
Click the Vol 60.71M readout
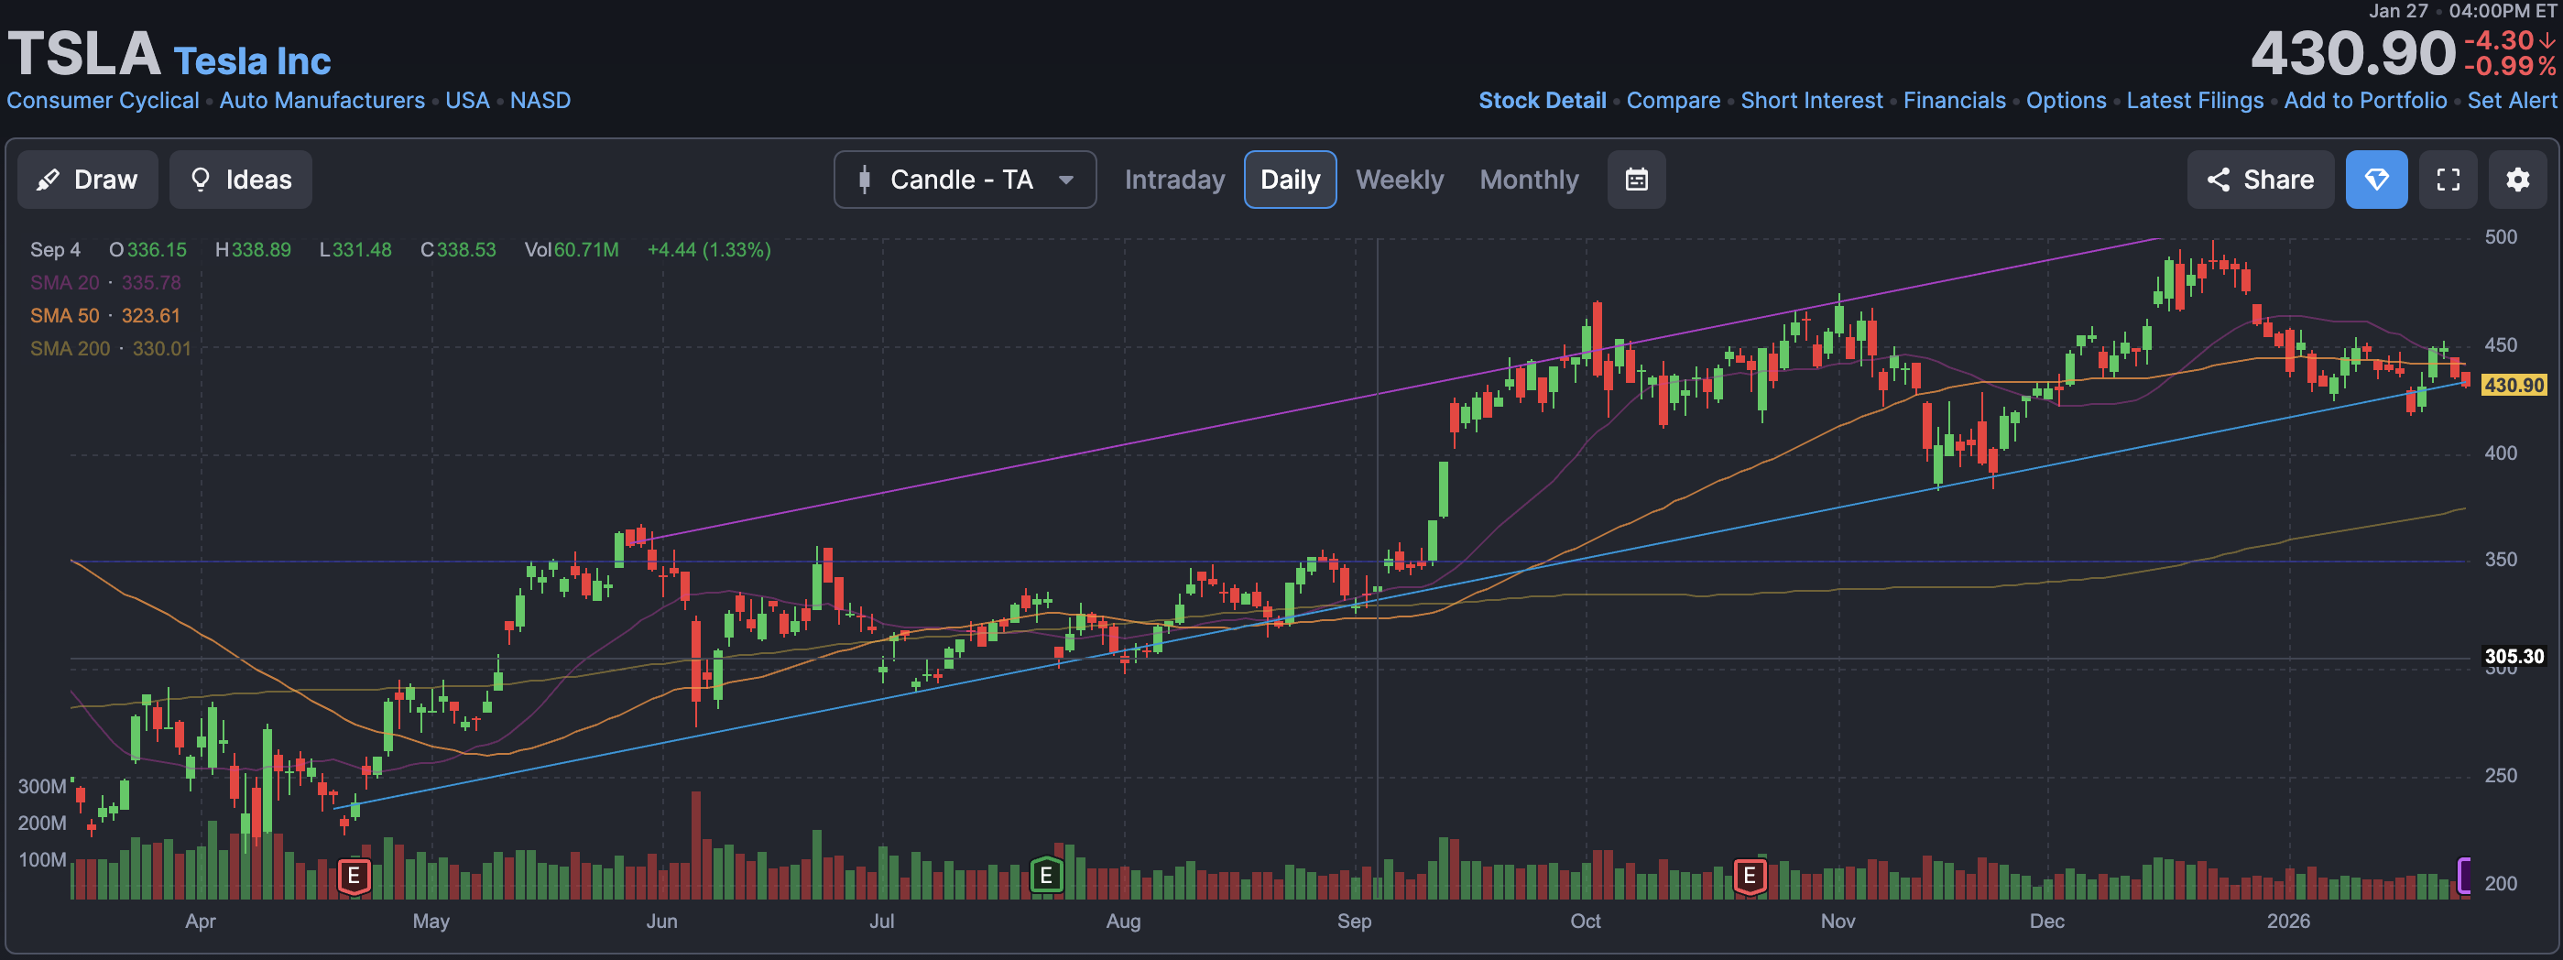coord(571,250)
